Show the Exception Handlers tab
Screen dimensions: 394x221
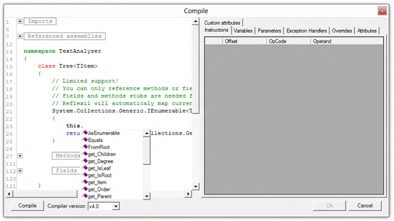tap(307, 31)
